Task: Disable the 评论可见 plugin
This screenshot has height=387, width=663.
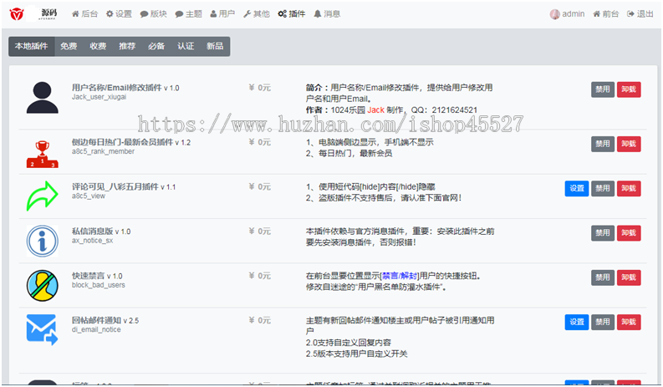Action: [x=603, y=189]
